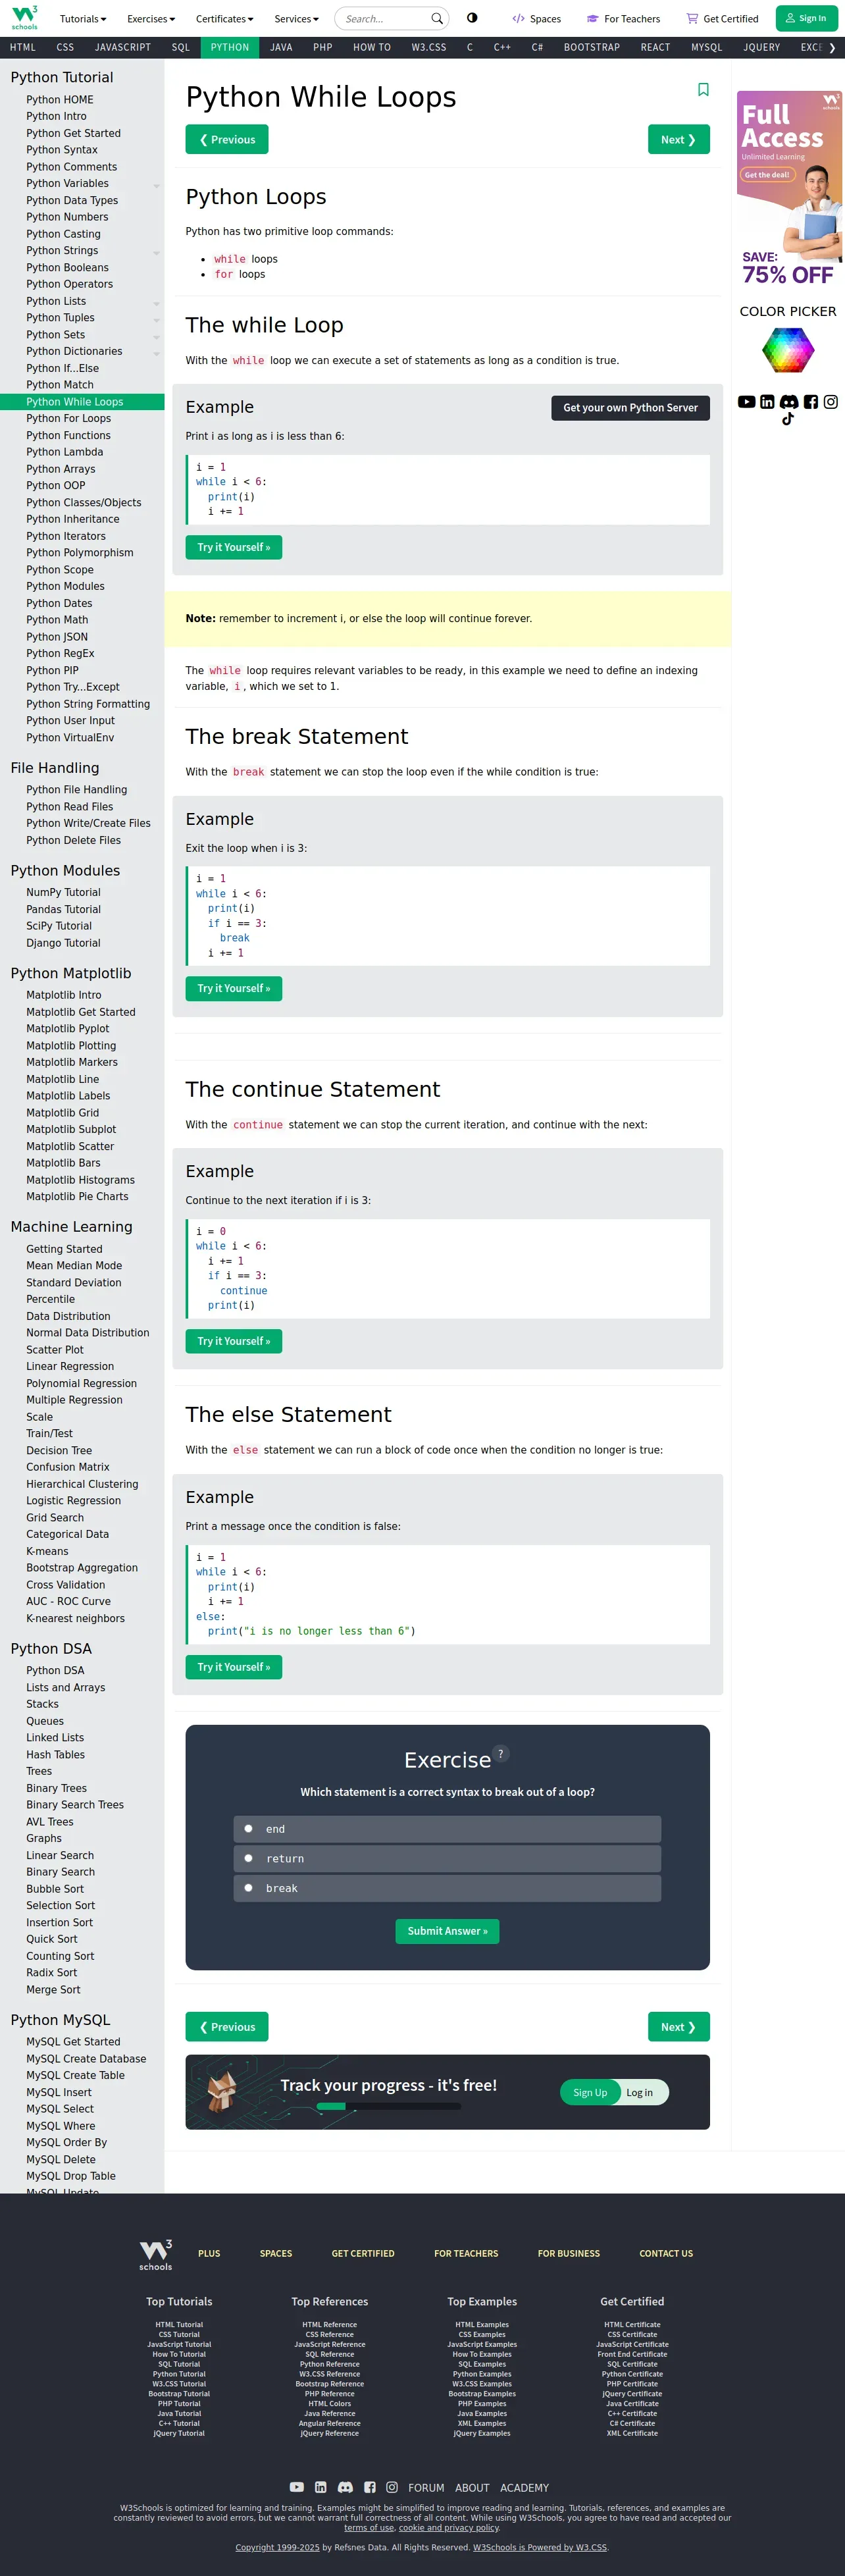Expand Python Strings submenu arrow
The height and width of the screenshot is (2576, 845).
point(156,253)
